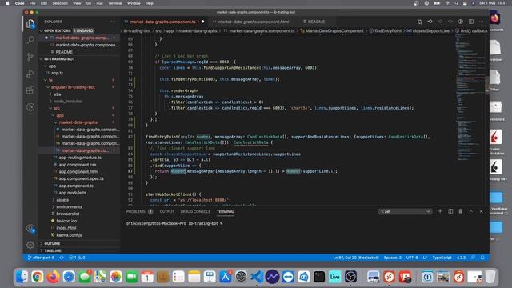Maximize terminal panel with chevron-up icon

[x=471, y=211]
